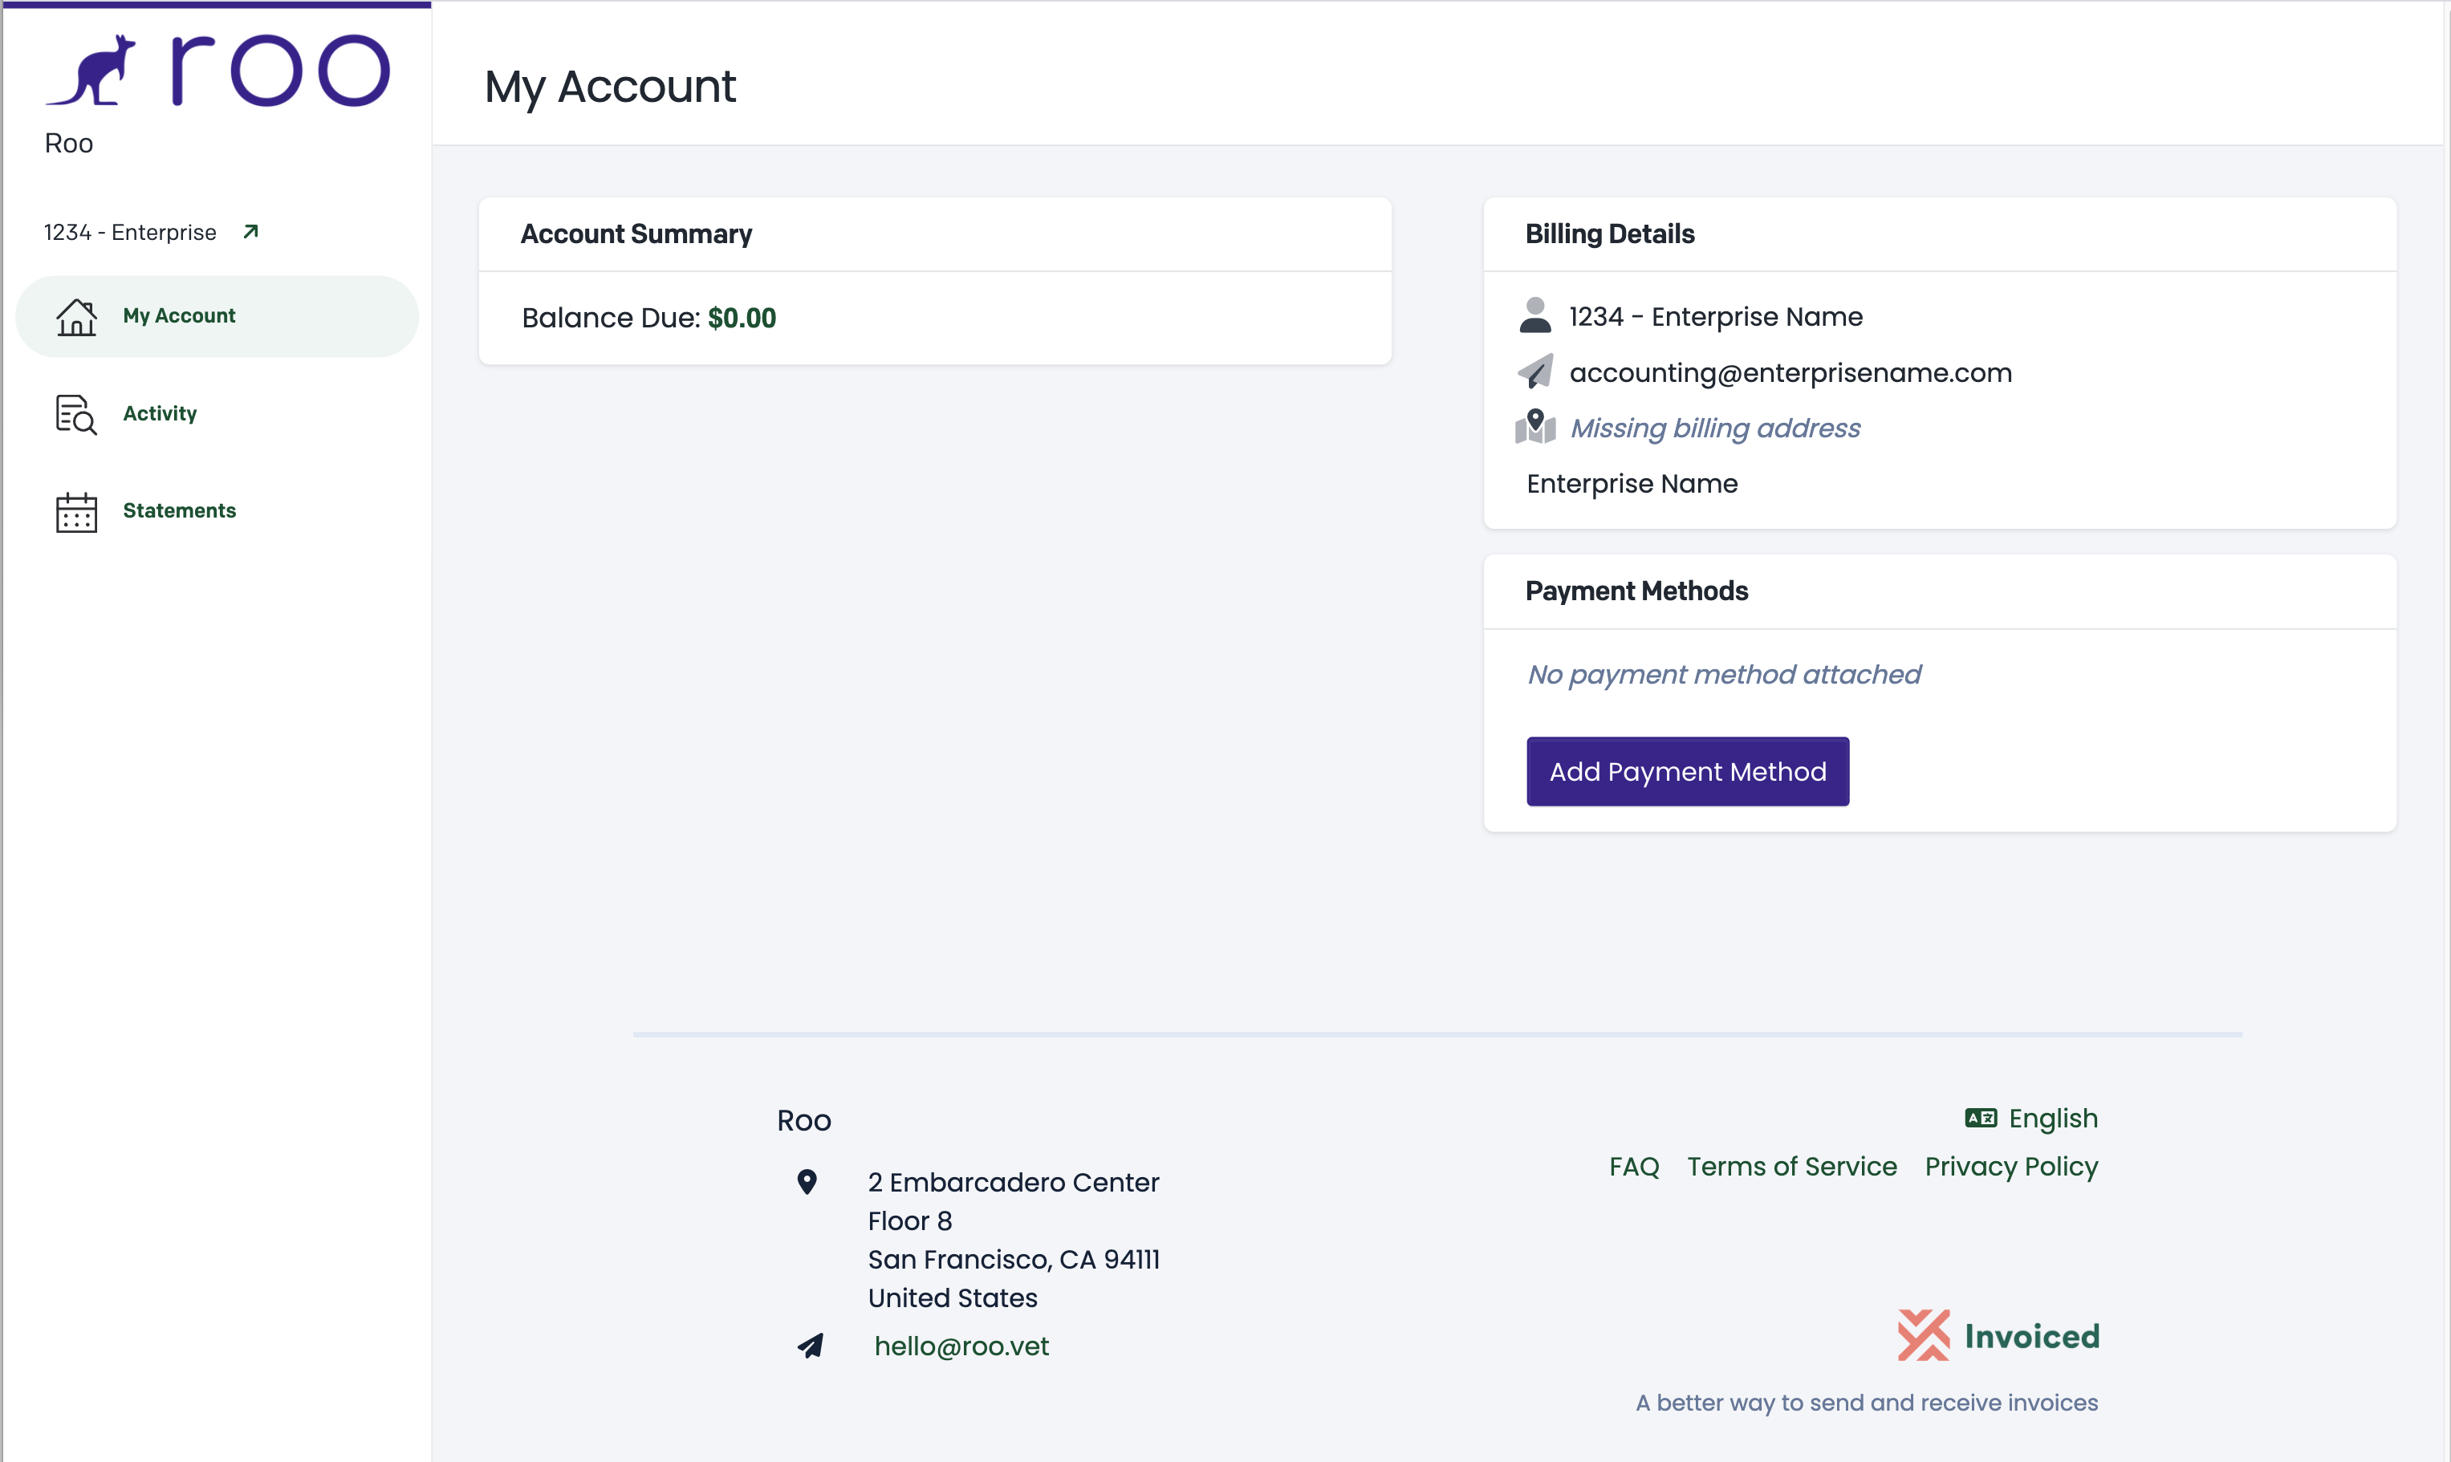Click the Roo kangaroo logo
Viewport: 2451px width, 1462px height.
coord(217,69)
